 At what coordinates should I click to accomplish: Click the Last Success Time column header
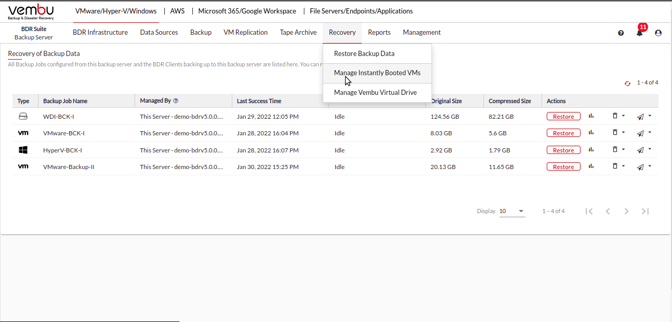click(259, 101)
